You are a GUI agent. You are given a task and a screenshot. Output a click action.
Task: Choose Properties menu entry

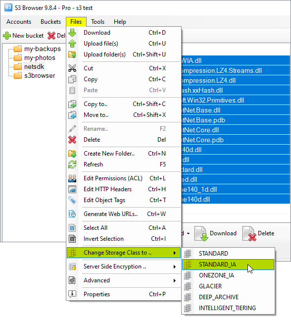pos(124,294)
